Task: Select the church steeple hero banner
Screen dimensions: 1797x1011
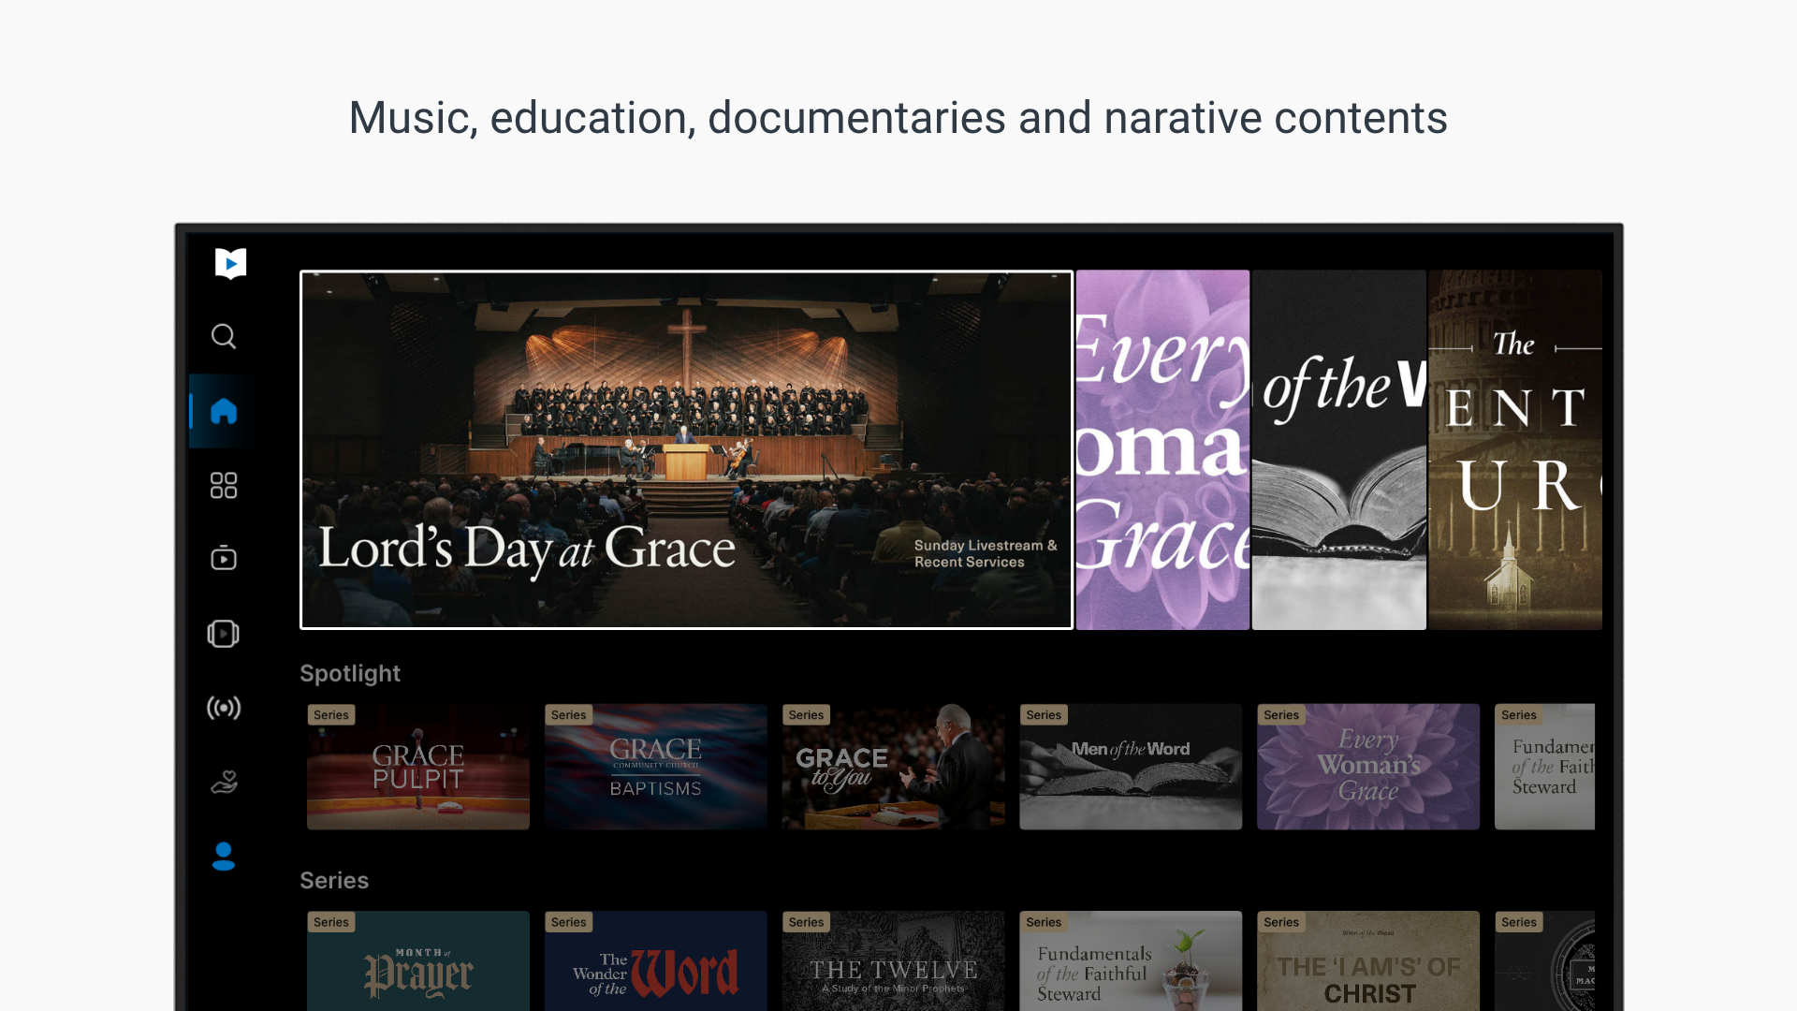Action: pos(1515,450)
